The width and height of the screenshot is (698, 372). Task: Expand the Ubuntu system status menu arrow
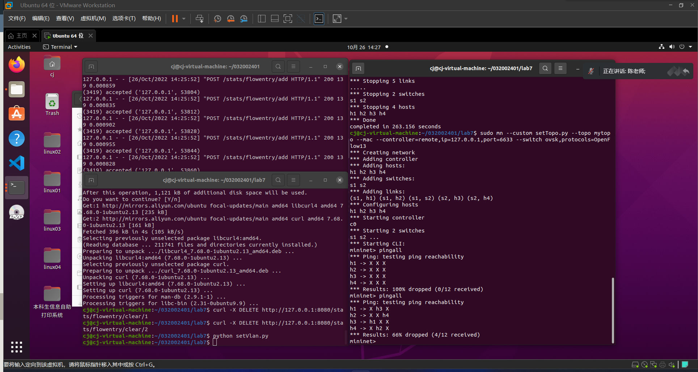click(690, 47)
